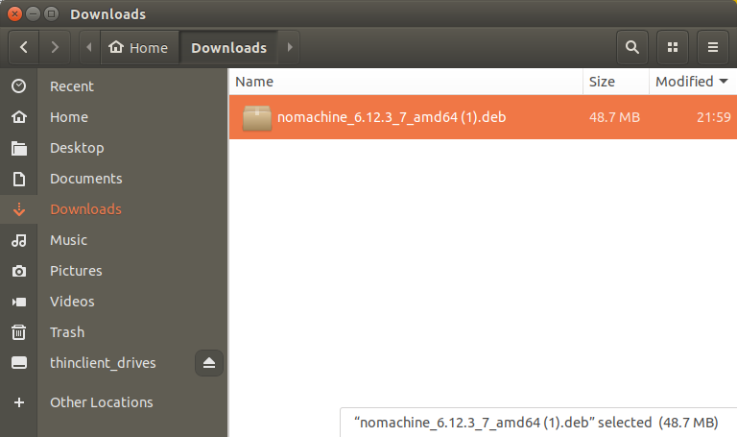
Task: Click the Home house icon in the sidebar
Action: (x=19, y=116)
